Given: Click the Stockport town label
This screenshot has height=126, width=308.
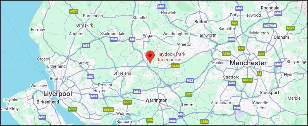Looking at the screenshot, I should tap(269, 92).
